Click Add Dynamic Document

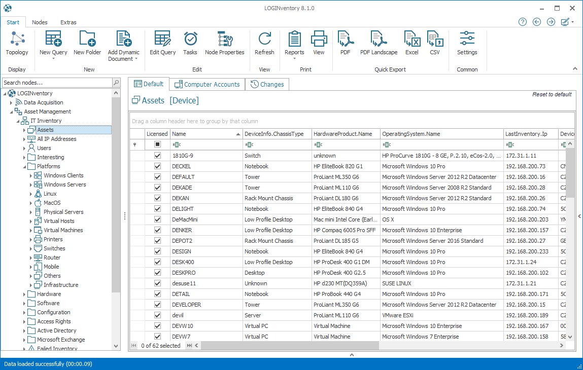pyautogui.click(x=124, y=46)
